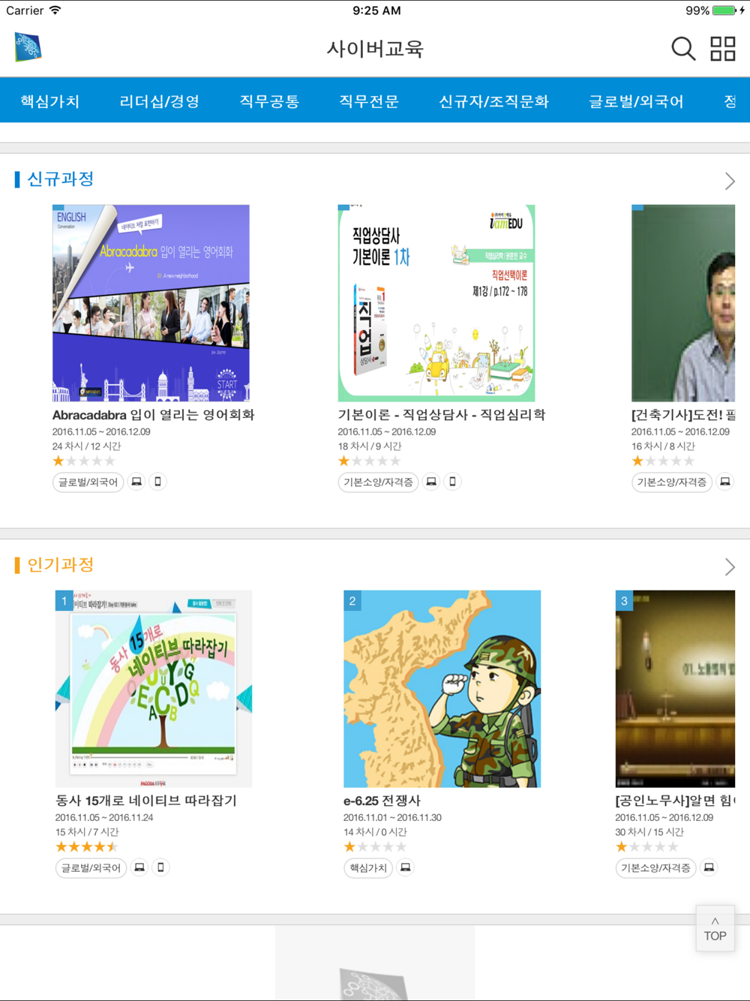Tap PC icon under 공인노무사 course

(x=709, y=867)
